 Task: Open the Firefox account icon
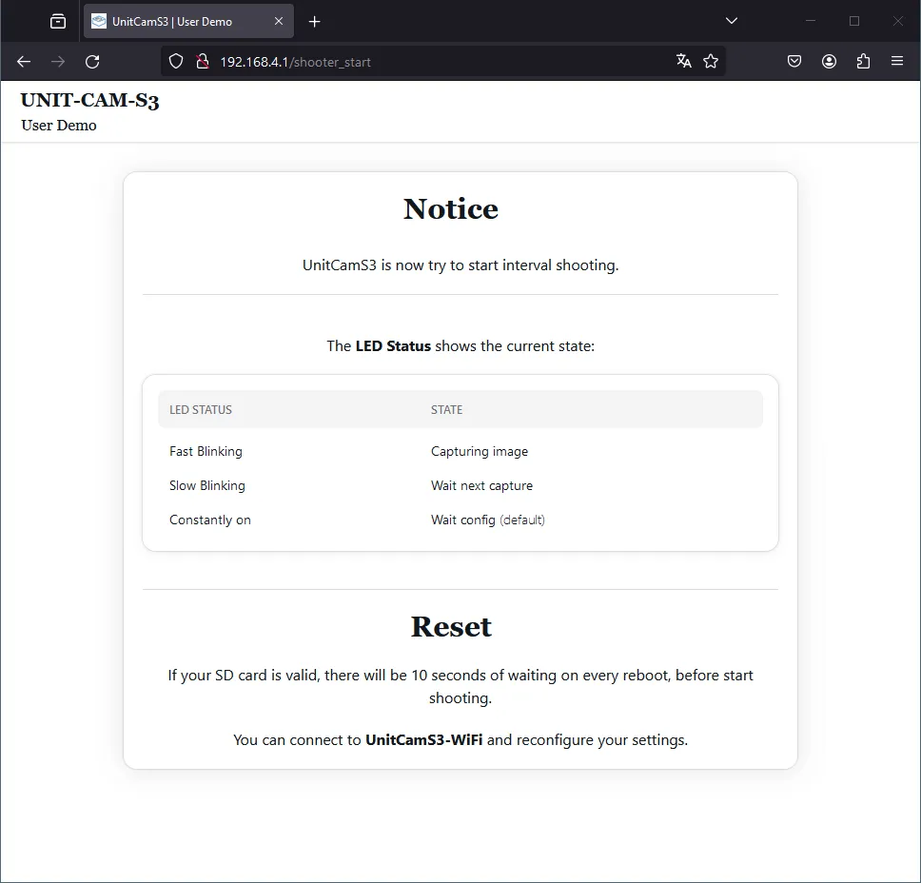pyautogui.click(x=829, y=62)
